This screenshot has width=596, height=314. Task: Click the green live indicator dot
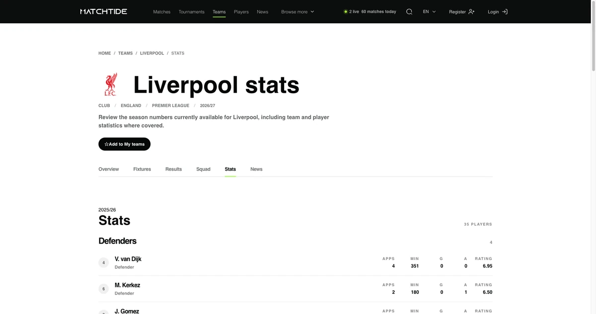click(346, 11)
